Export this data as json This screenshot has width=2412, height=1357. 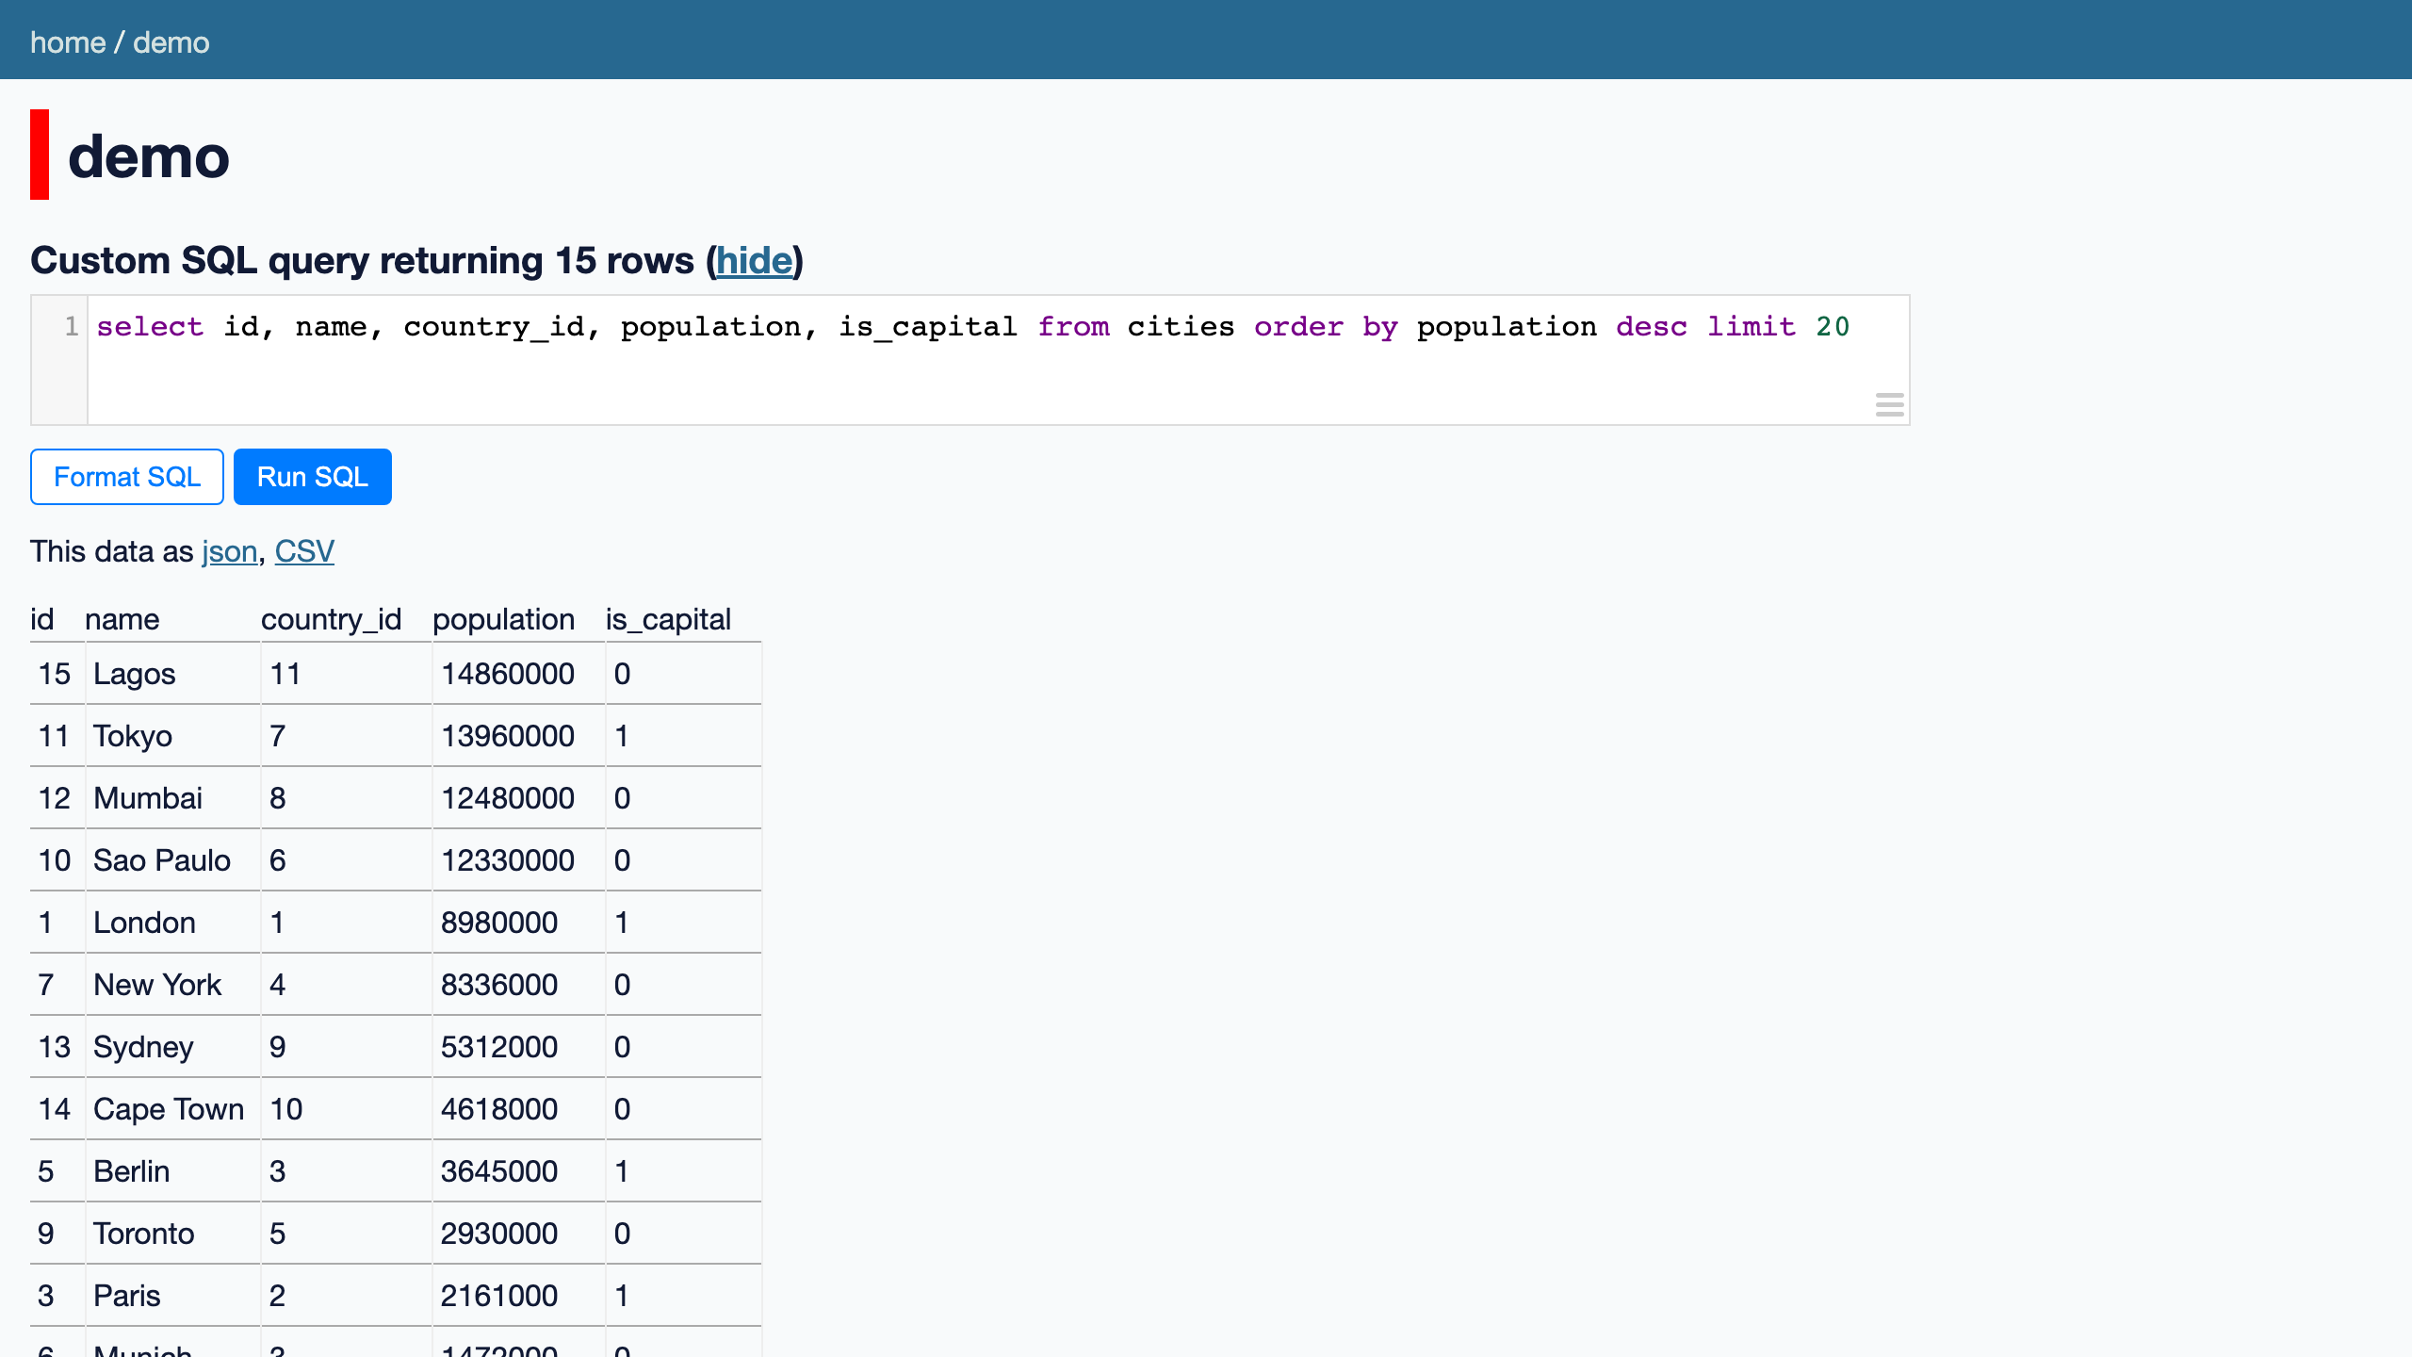pos(229,551)
